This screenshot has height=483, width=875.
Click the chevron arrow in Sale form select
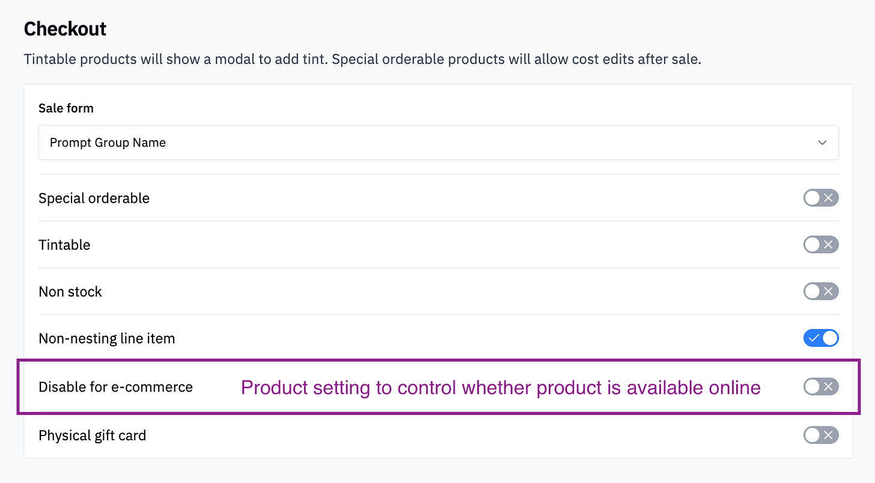822,143
